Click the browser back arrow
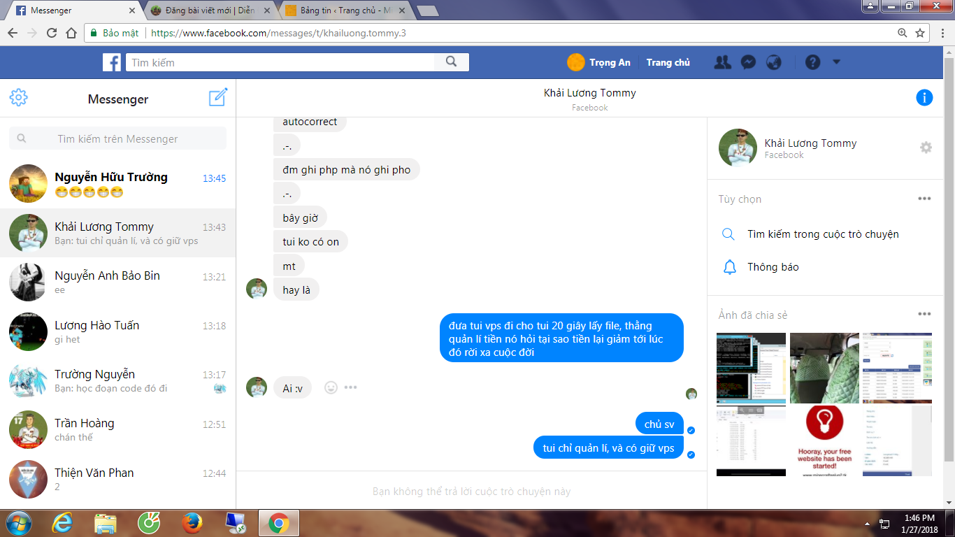Viewport: 955px width, 537px height. click(x=13, y=33)
